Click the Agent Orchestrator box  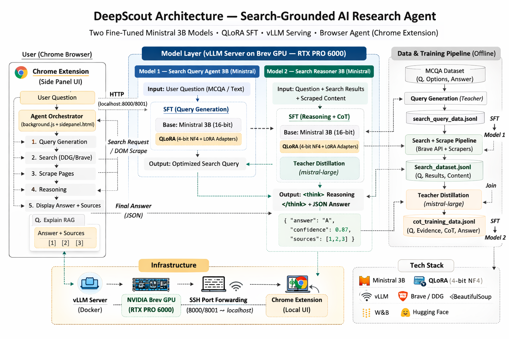tap(57, 120)
